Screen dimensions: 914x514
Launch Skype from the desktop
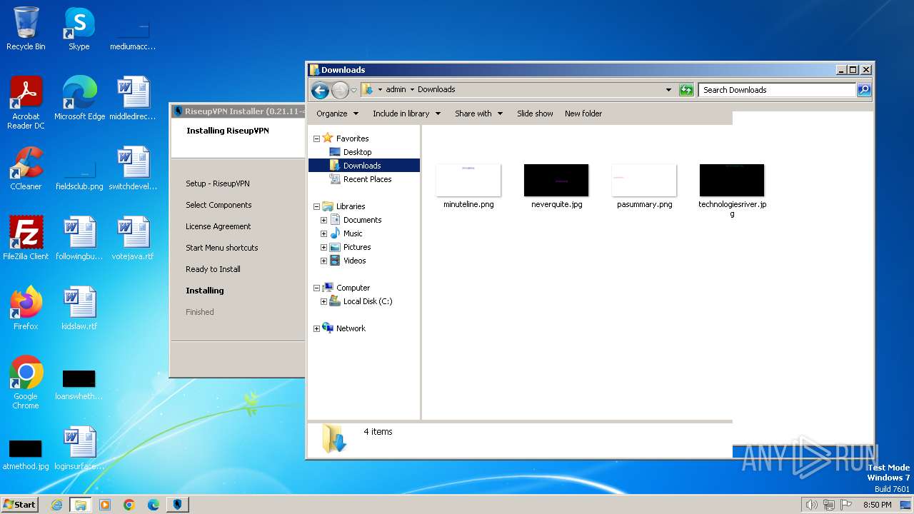pyautogui.click(x=79, y=29)
